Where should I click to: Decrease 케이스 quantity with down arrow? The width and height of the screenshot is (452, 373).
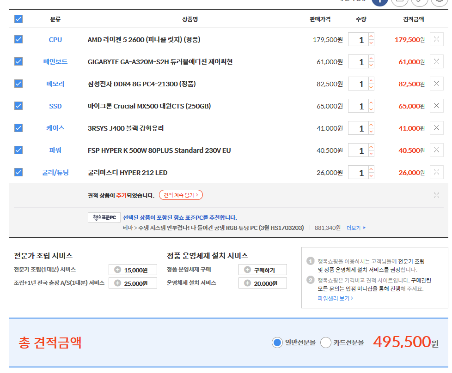point(371,132)
